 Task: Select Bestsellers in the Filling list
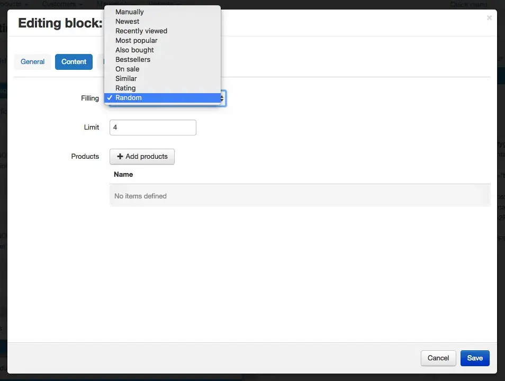tap(132, 59)
